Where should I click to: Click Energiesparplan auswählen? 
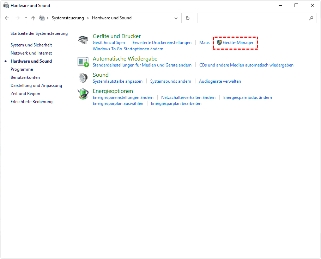(x=118, y=103)
